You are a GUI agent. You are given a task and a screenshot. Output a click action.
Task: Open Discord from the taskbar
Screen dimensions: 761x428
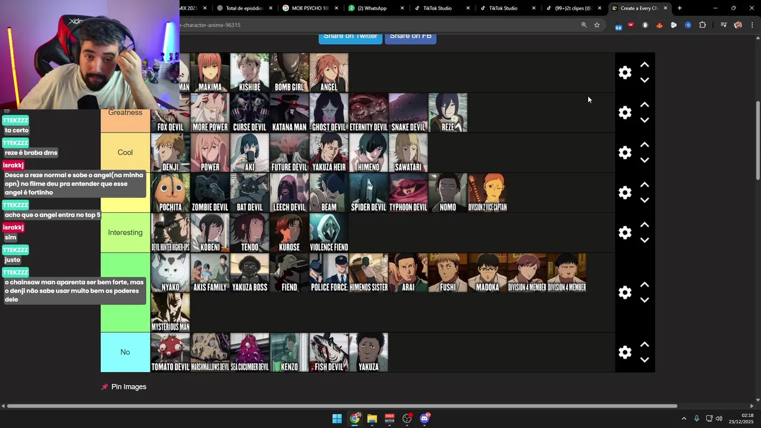[424, 418]
